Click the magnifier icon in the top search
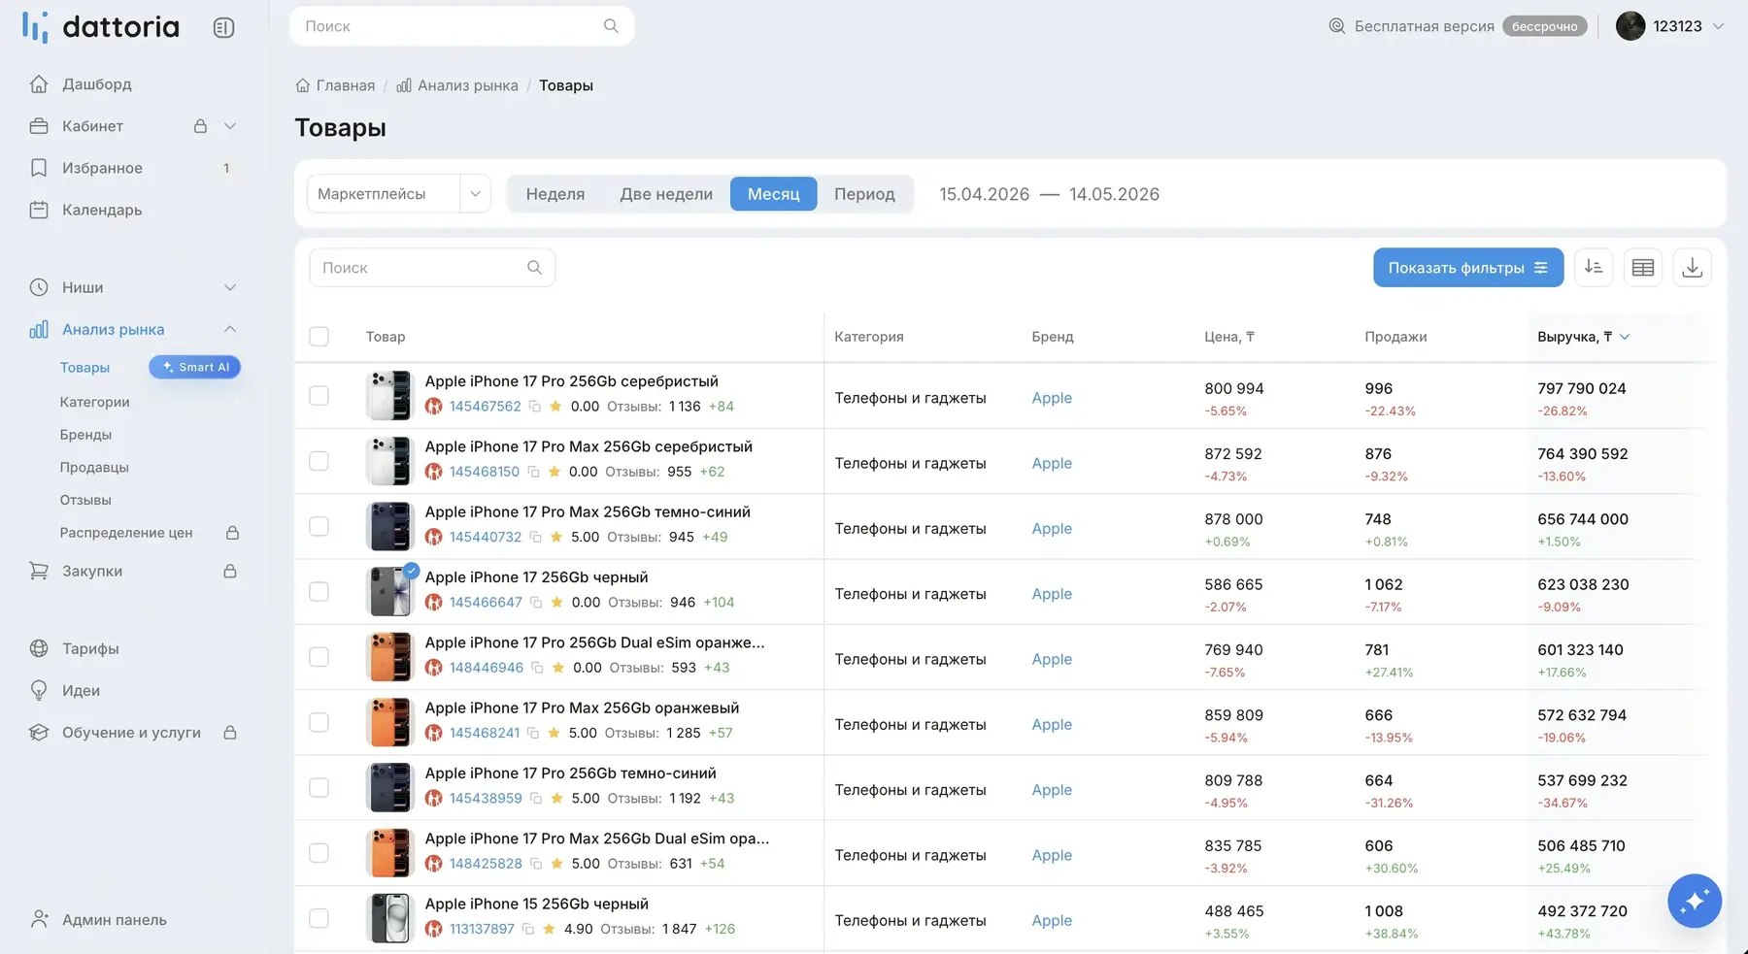This screenshot has height=954, width=1748. [611, 26]
